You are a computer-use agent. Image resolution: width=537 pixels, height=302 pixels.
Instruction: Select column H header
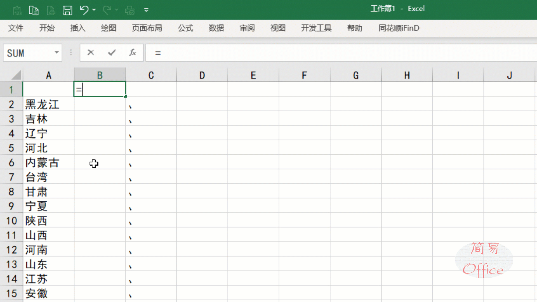point(407,75)
